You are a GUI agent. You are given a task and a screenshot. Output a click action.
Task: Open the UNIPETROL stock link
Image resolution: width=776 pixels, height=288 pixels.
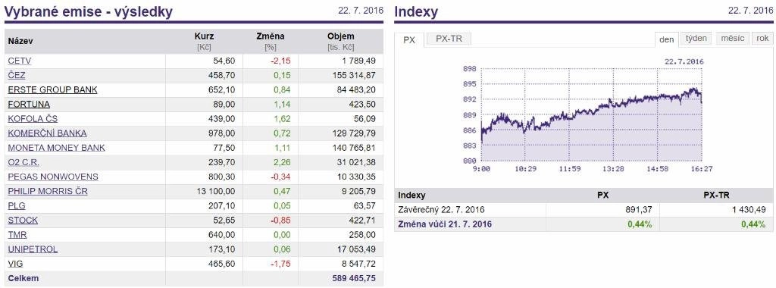coord(33,249)
